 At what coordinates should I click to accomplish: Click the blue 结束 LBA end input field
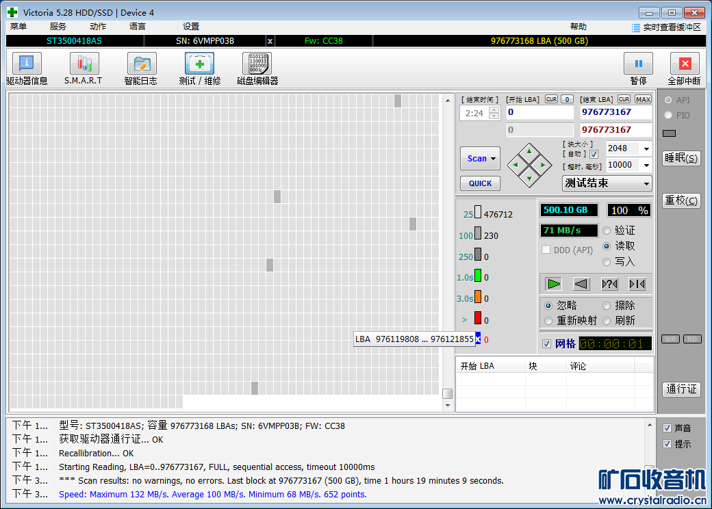tap(615, 112)
